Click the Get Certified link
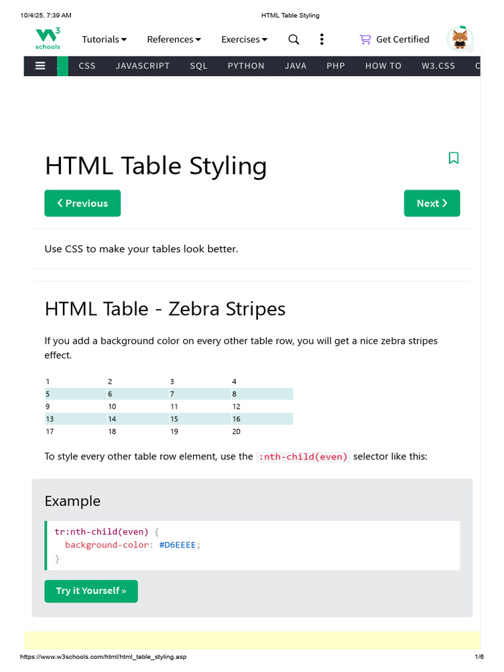This screenshot has height=672, width=504. point(402,39)
